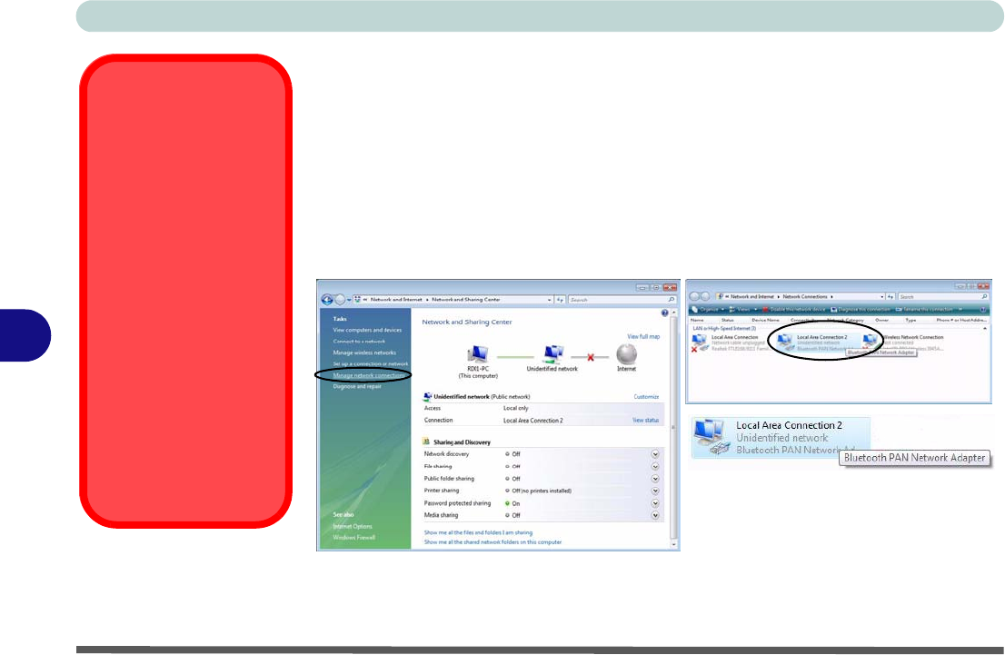Sort by Device Name column header
This screenshot has width=1005, height=655.
coord(765,320)
